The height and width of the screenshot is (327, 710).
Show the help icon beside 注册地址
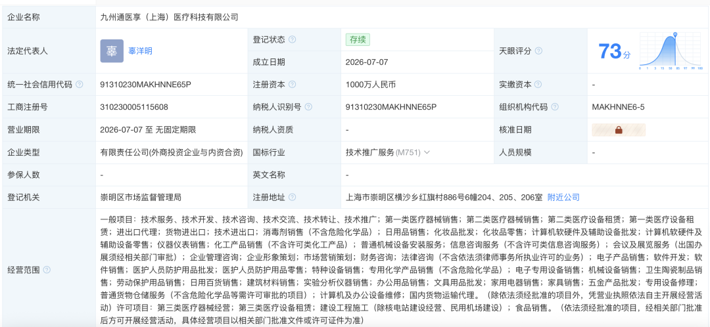[292, 197]
